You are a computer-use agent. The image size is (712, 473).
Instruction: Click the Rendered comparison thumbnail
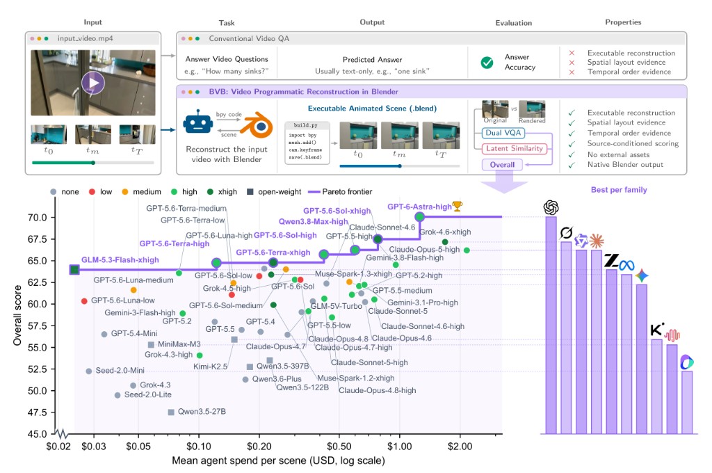532,109
